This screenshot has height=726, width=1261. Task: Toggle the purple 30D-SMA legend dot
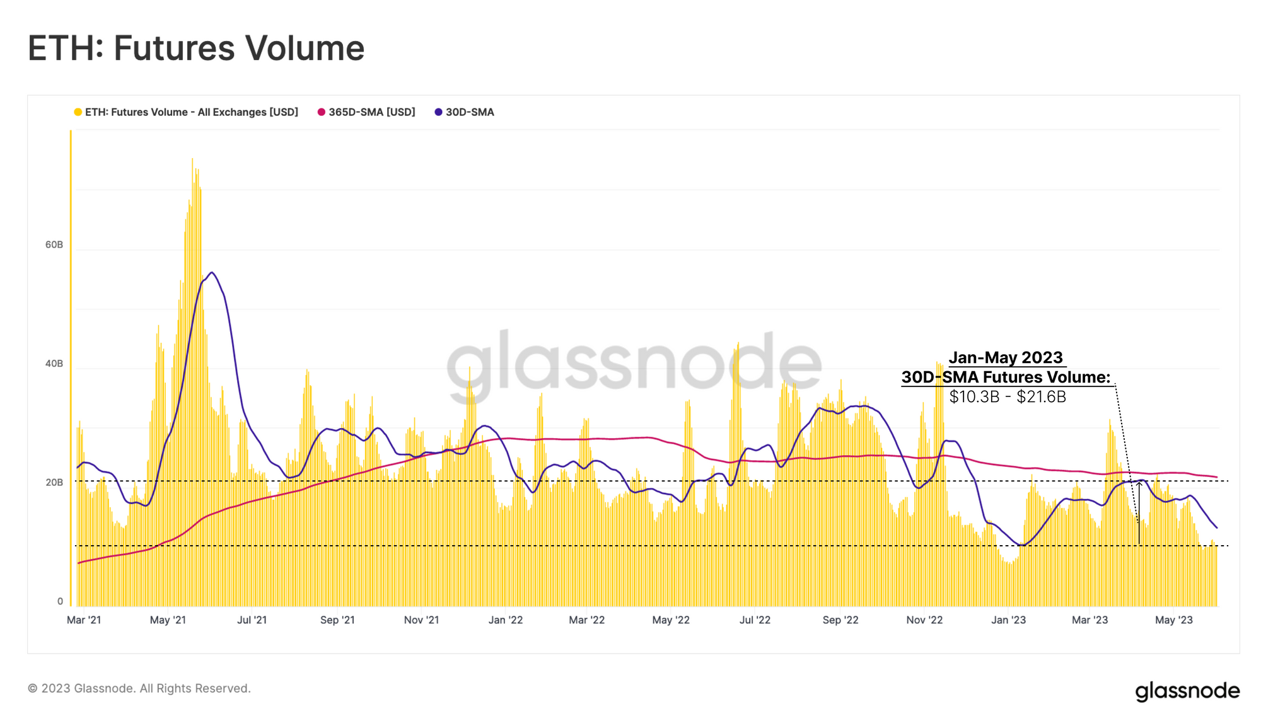click(x=438, y=112)
